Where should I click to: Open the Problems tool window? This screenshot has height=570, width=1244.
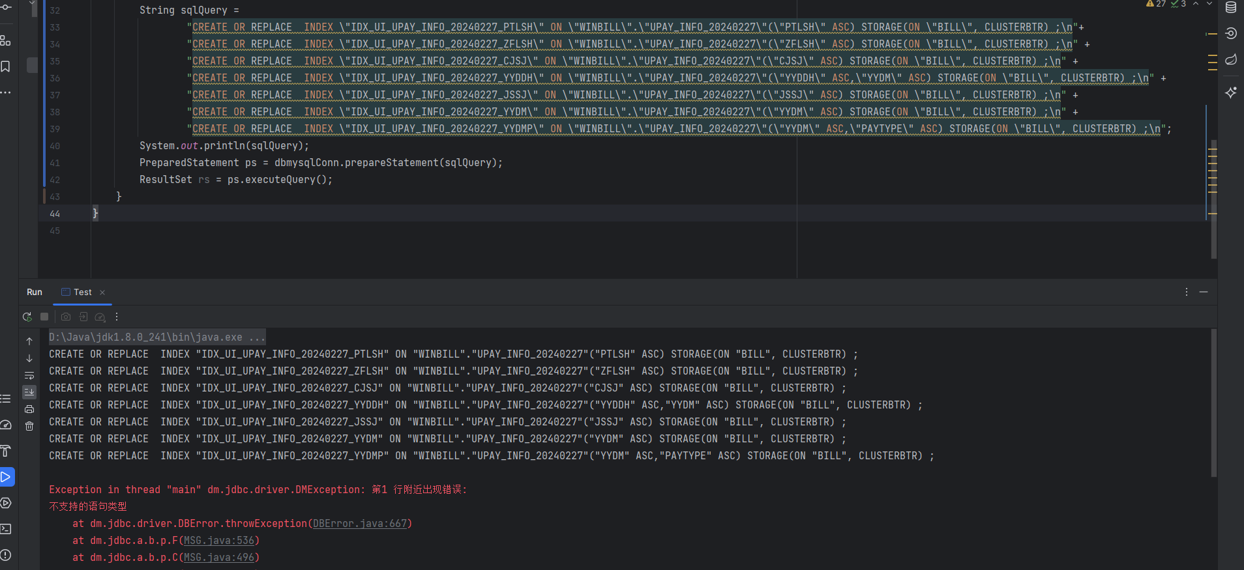pos(6,555)
